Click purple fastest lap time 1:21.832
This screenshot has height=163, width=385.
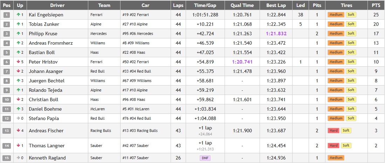pyautogui.click(x=276, y=34)
